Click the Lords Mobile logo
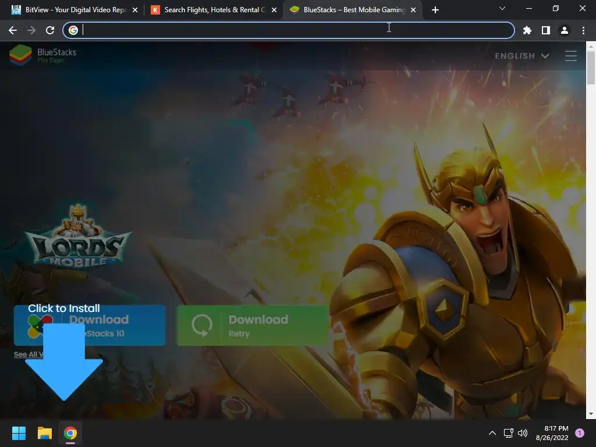This screenshot has height=447, width=596. [79, 236]
